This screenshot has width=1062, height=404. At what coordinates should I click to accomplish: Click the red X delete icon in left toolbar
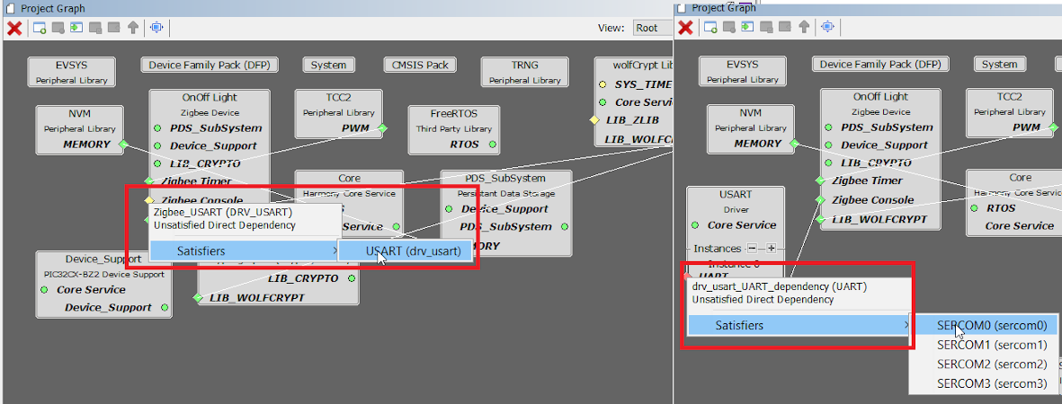[x=14, y=28]
